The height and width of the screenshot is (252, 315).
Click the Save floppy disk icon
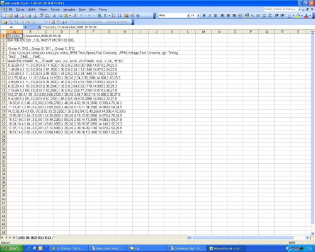coord(16,16)
